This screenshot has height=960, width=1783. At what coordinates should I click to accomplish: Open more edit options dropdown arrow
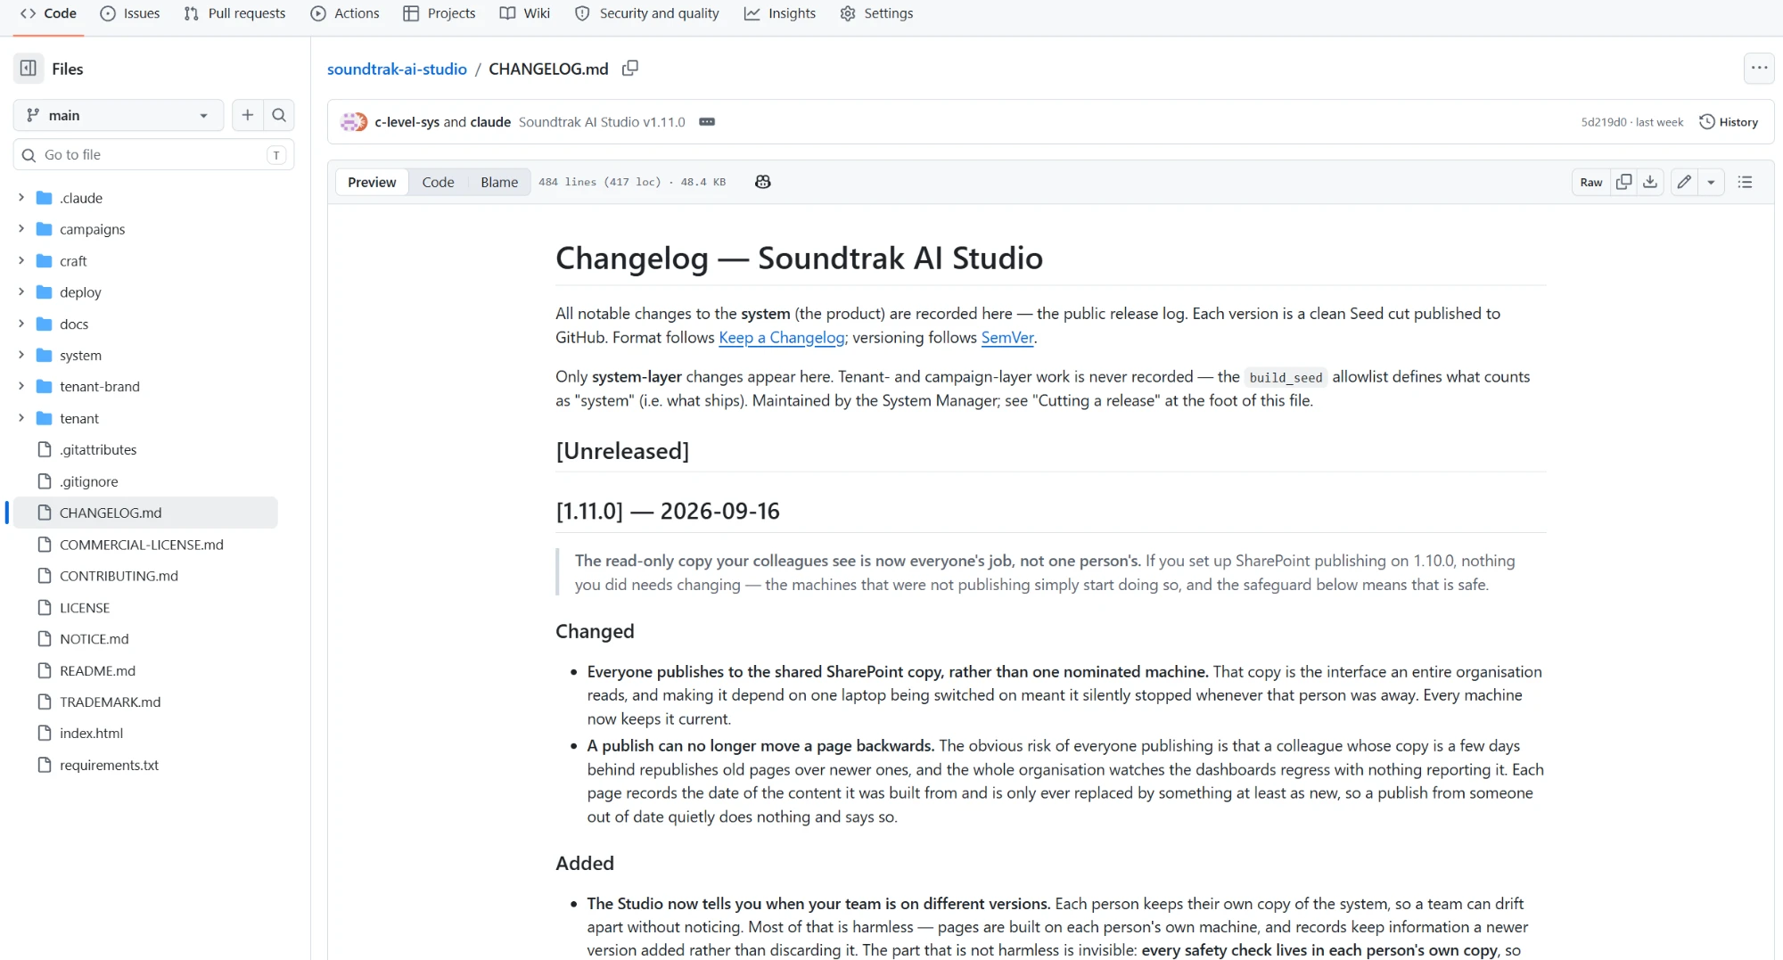pos(1711,182)
